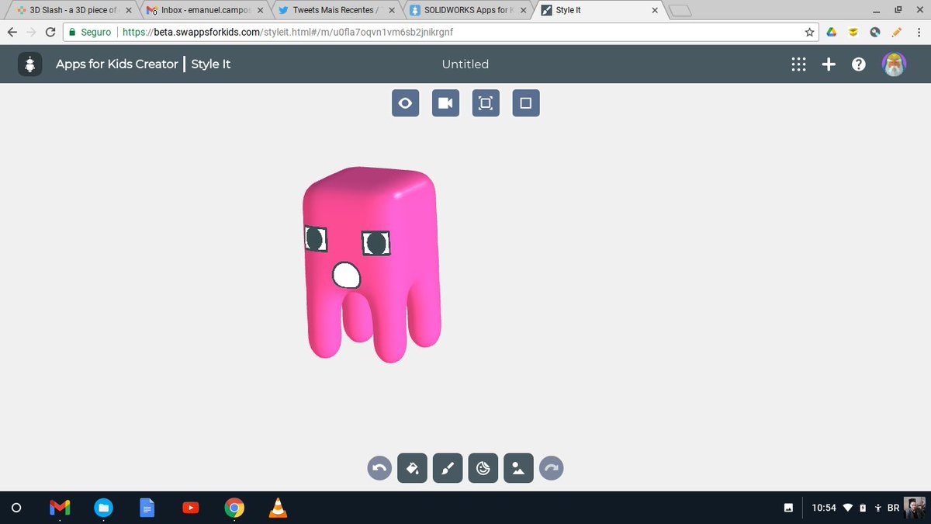Open the help question mark
The image size is (931, 524).
(x=859, y=64)
